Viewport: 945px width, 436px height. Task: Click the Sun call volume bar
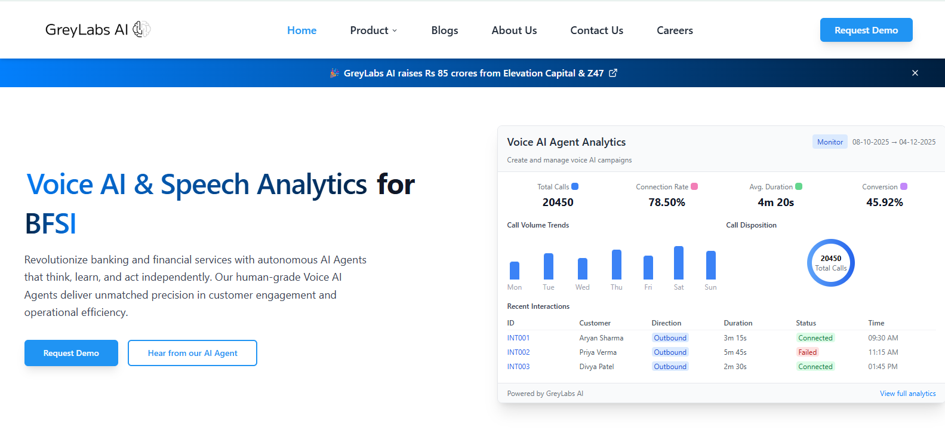tap(711, 265)
